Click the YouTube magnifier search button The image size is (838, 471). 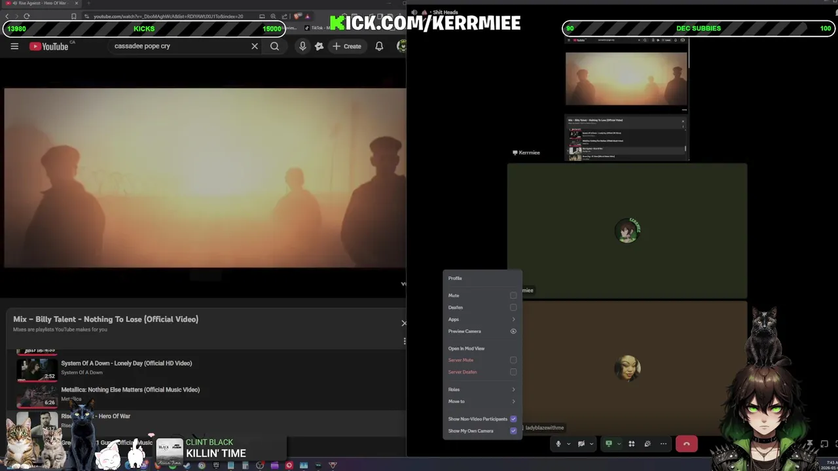[x=274, y=46]
